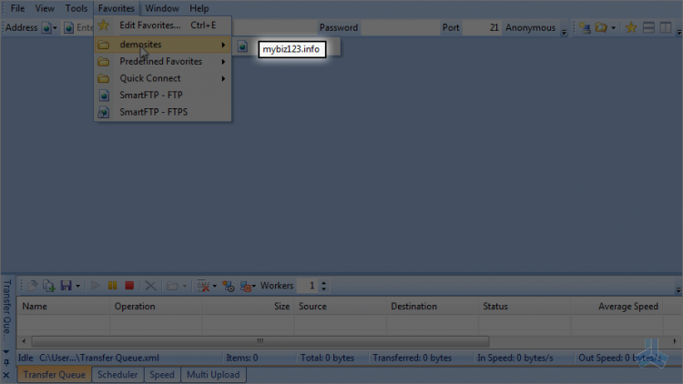Stop the transfer queue red button
Viewport: 683px width, 384px height.
pos(129,286)
